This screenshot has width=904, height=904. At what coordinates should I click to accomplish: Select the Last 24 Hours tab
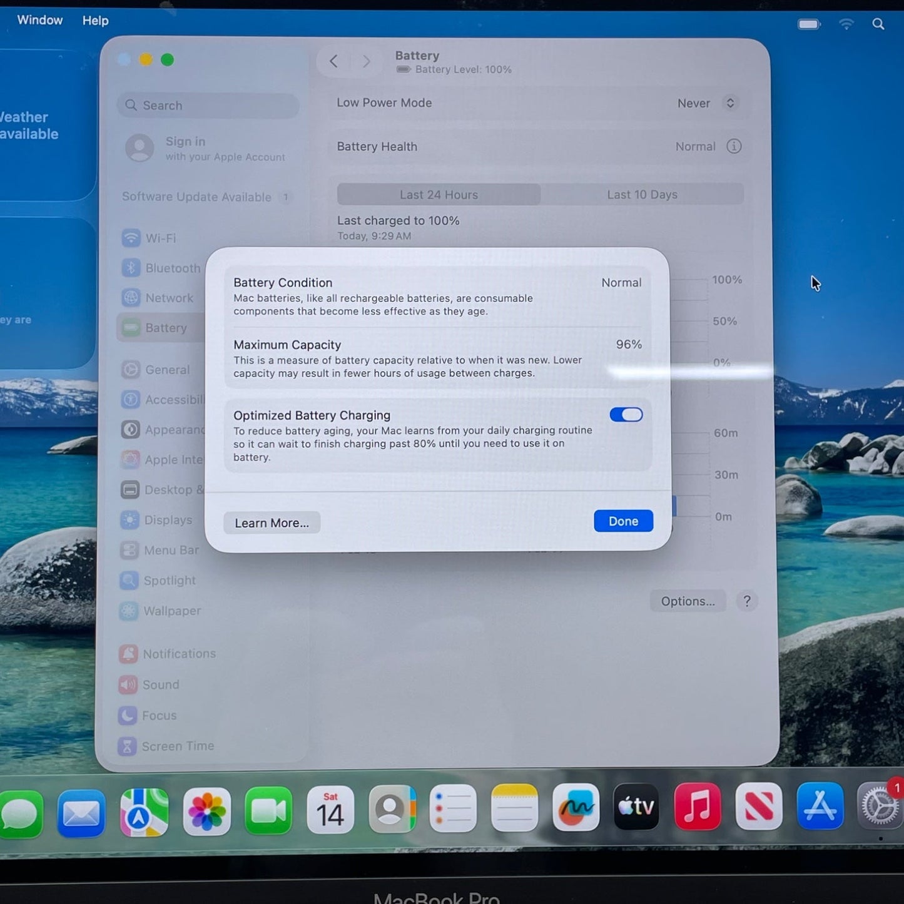click(x=439, y=195)
